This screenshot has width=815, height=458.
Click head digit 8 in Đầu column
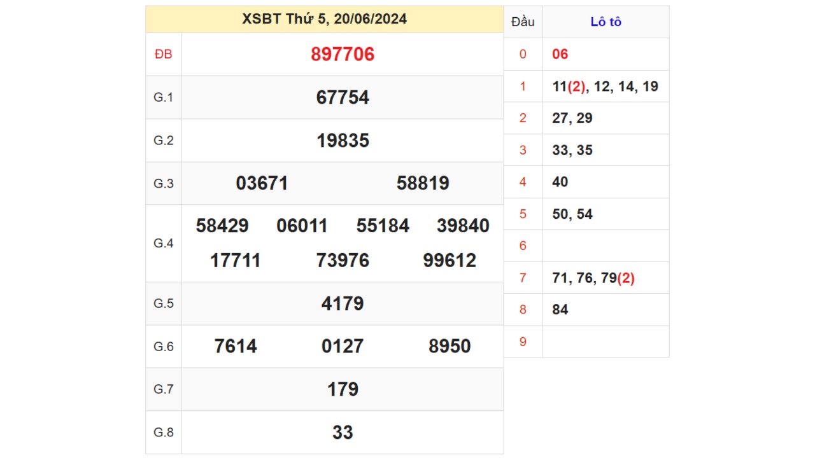(x=523, y=310)
